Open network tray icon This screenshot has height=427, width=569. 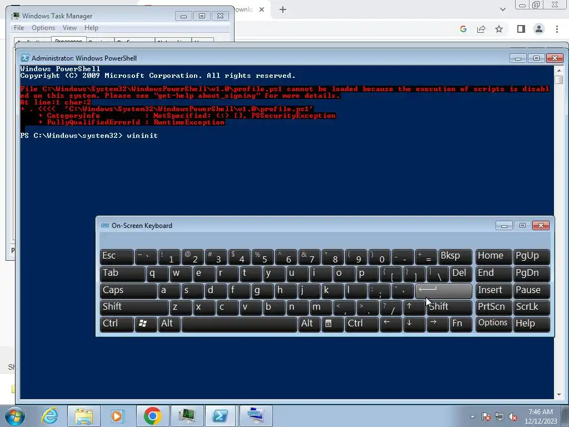point(500,416)
